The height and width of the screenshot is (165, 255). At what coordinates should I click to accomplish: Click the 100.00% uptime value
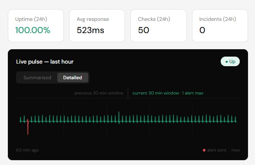(x=33, y=30)
